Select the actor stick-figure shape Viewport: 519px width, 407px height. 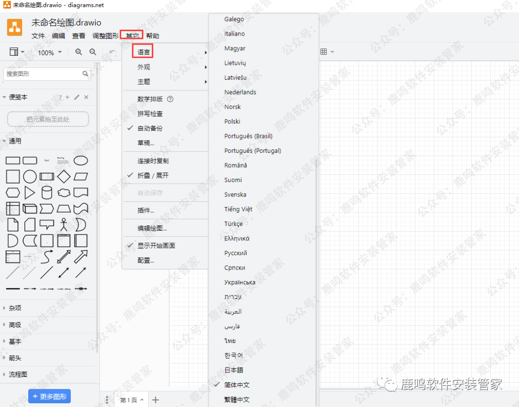63,224
